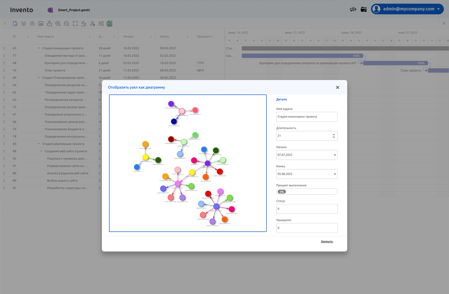Increase Длительность using the up stepper arrow
The width and height of the screenshot is (449, 294).
coord(334,135)
